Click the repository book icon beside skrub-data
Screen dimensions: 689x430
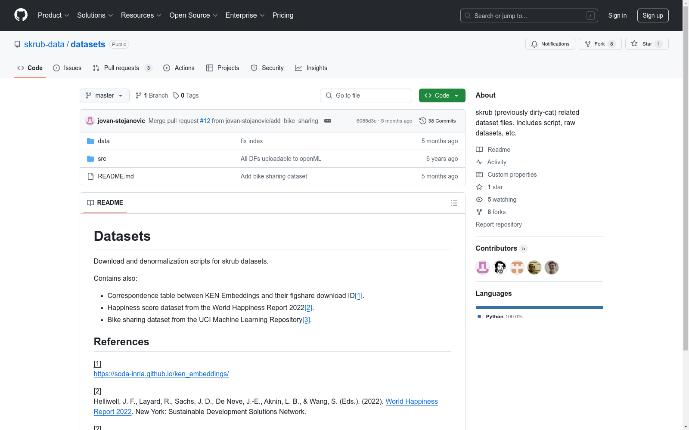(x=17, y=44)
